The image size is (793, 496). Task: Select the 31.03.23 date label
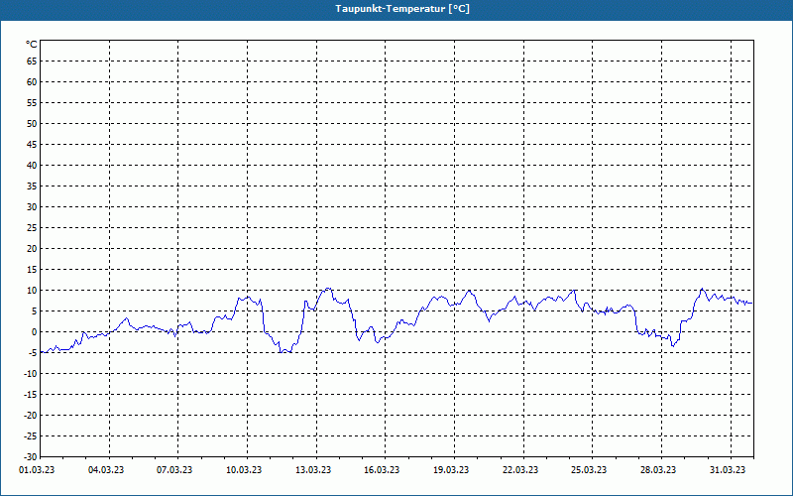[x=728, y=469]
